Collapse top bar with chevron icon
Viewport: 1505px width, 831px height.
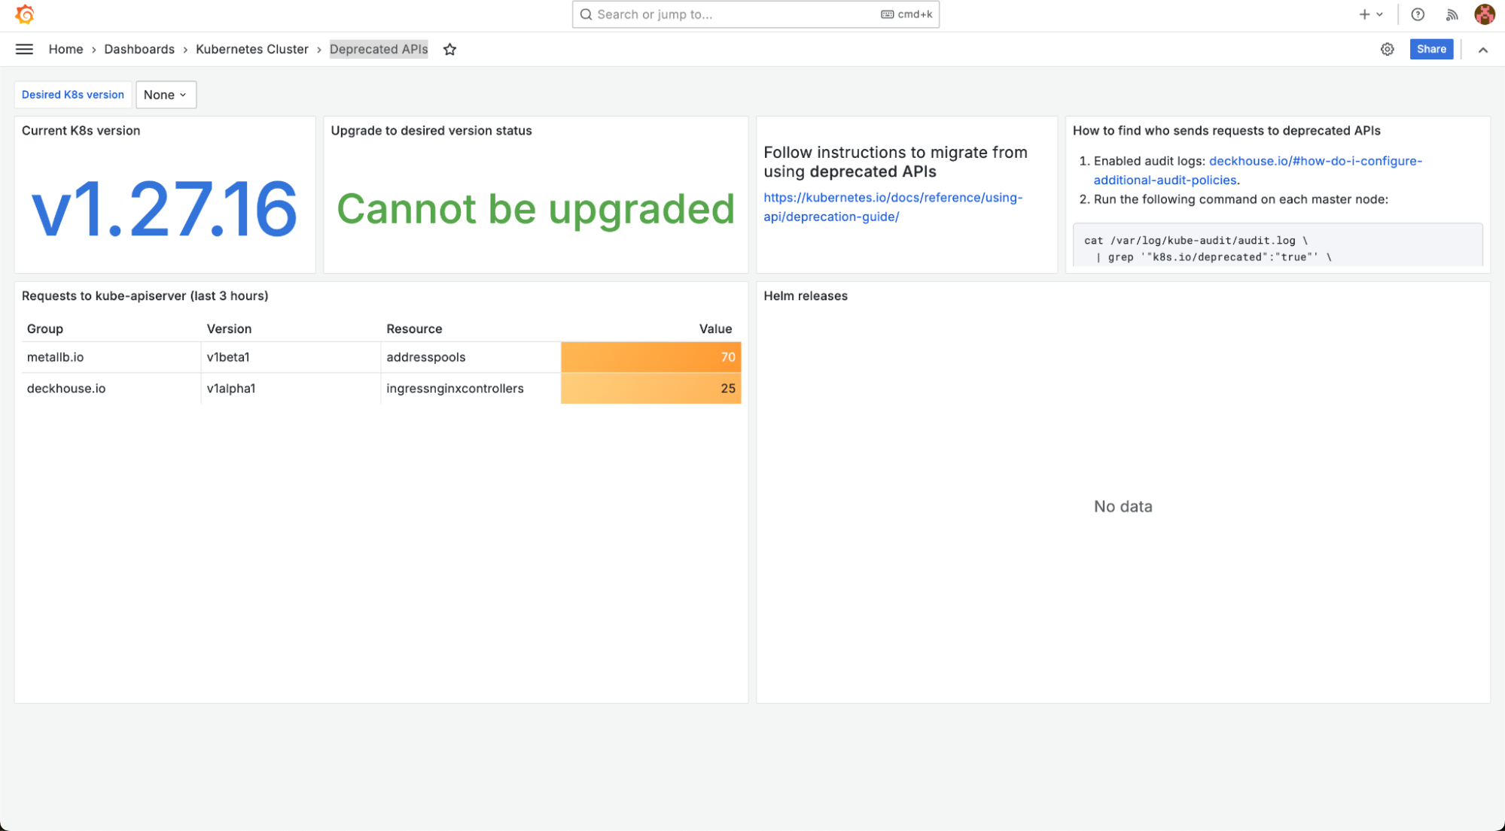1482,50
